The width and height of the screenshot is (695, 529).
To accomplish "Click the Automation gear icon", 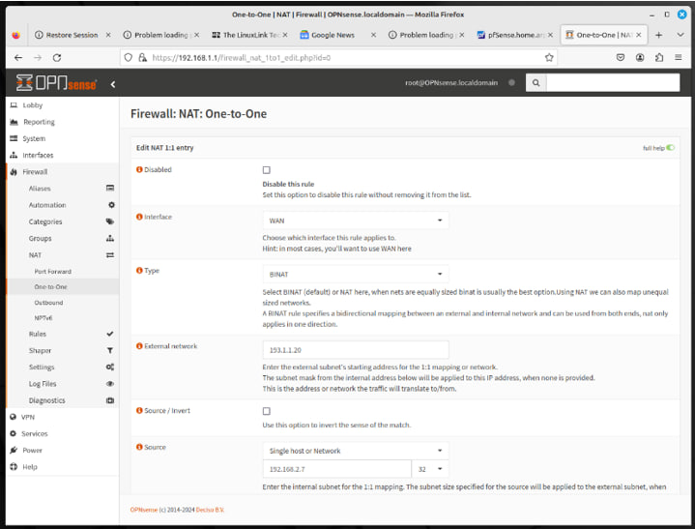I will (x=111, y=205).
